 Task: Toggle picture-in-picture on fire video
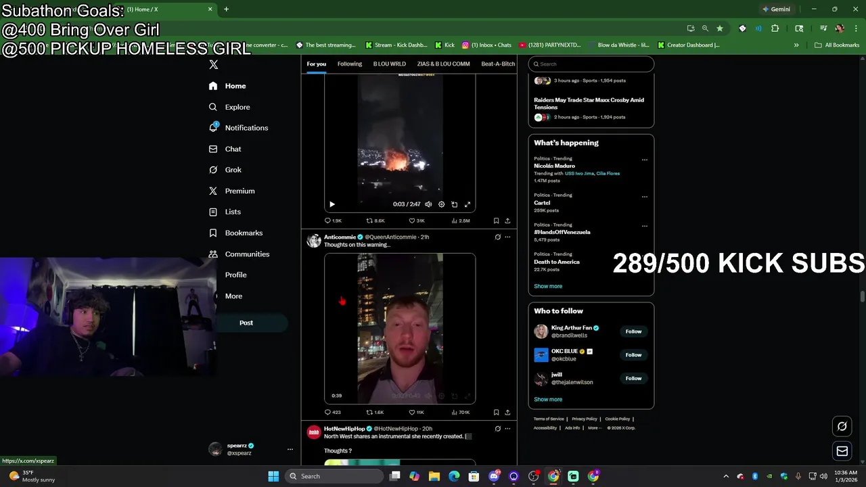click(454, 204)
